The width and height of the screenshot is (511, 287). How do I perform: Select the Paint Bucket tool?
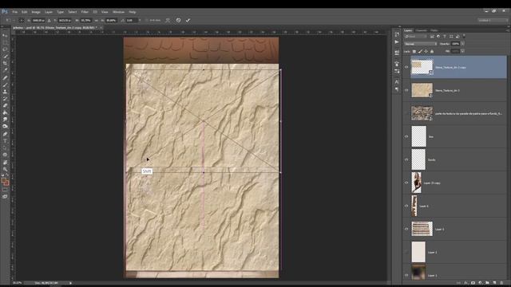point(5,112)
